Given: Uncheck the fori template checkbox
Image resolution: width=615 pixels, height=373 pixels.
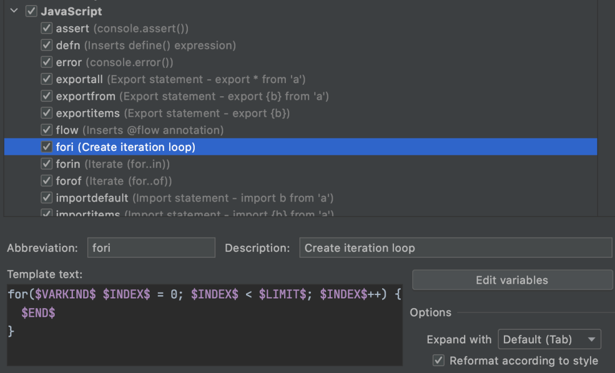Looking at the screenshot, I should (47, 147).
